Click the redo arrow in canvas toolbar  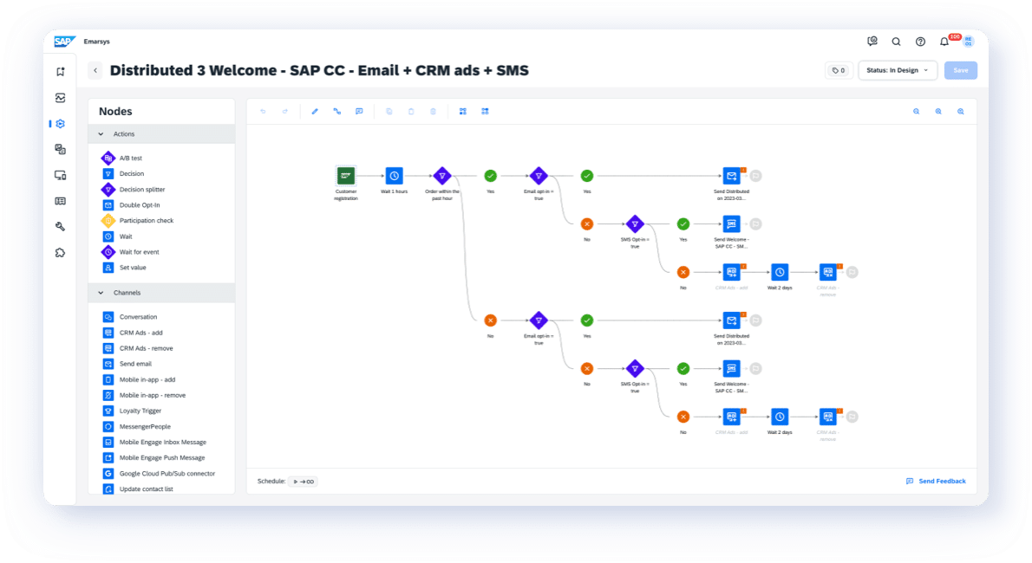[285, 112]
